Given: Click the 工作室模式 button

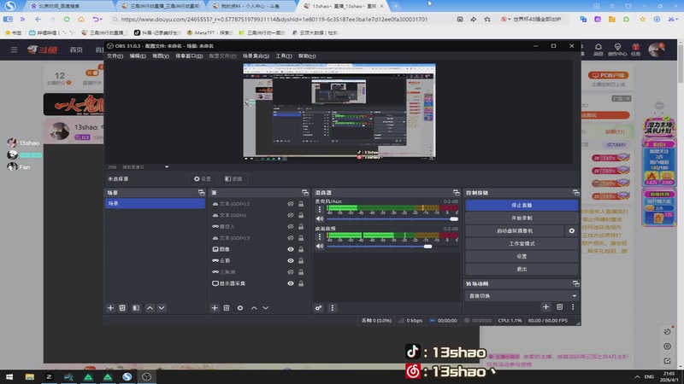Looking at the screenshot, I should point(522,243).
